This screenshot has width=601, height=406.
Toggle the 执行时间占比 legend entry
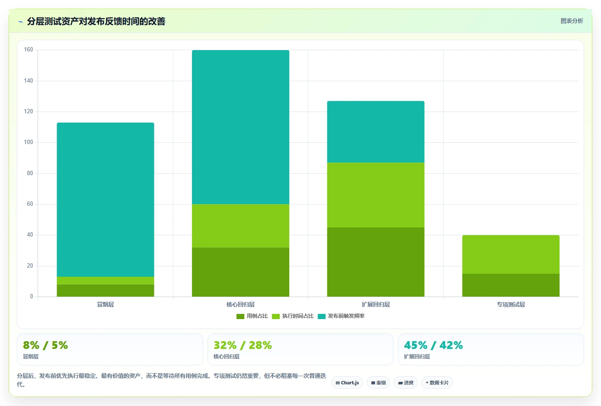(293, 316)
